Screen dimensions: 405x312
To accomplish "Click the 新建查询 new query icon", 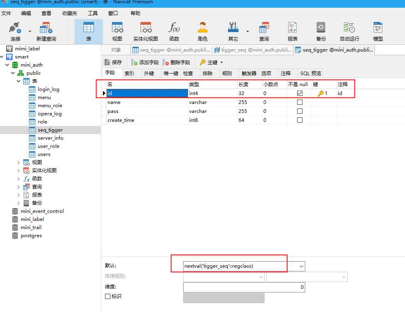I will (46, 31).
